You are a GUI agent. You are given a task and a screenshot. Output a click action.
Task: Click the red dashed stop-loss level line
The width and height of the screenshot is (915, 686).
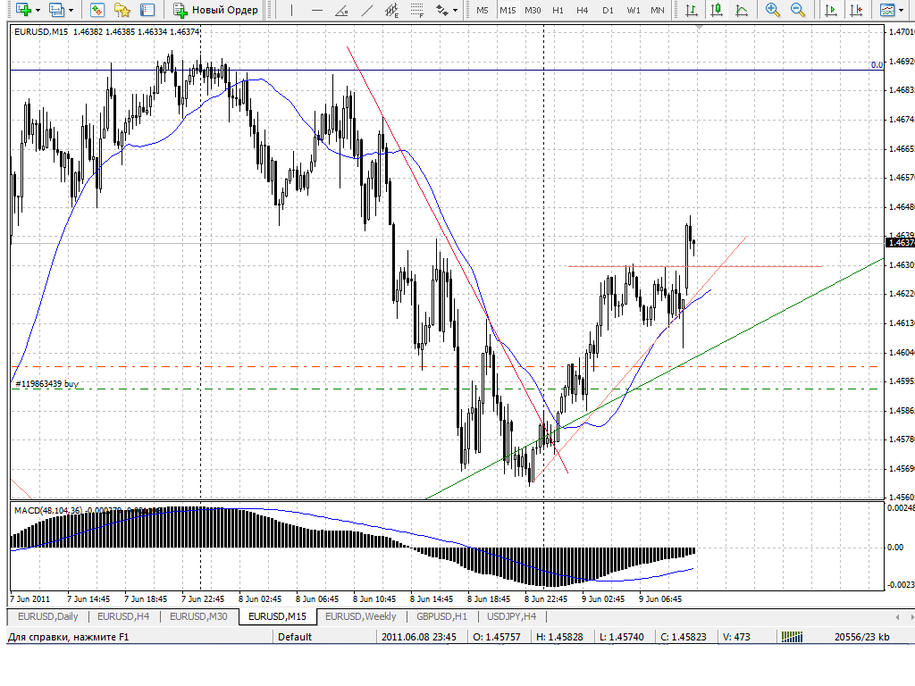click(x=443, y=366)
